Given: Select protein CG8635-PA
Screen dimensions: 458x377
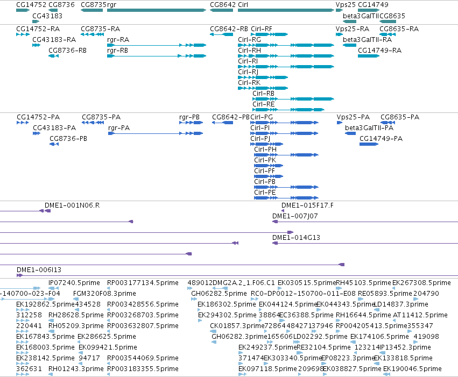Looking at the screenshot, I should (399, 117).
